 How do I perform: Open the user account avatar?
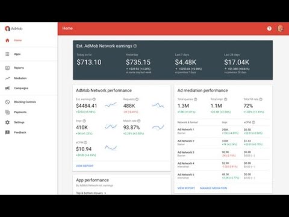click(x=281, y=28)
